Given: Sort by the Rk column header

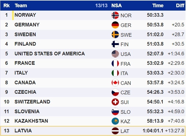Looking at the screenshot, I should 7,6.
